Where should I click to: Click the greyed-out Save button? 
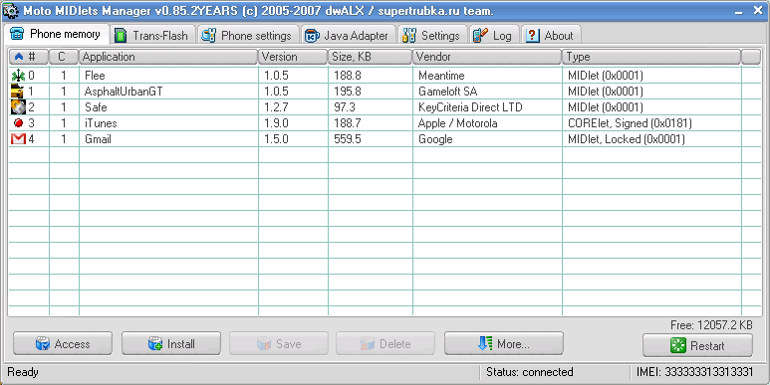coord(279,344)
